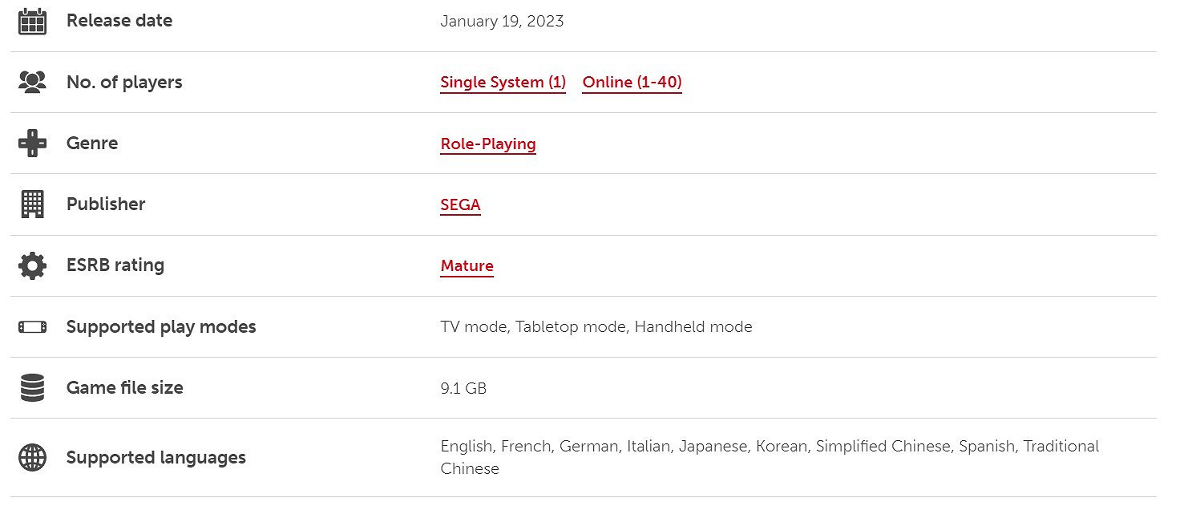Click the No. of players label
Image resolution: width=1192 pixels, height=514 pixels.
(124, 83)
